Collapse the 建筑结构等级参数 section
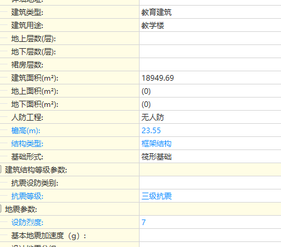The image size is (281, 247). [x=1, y=169]
